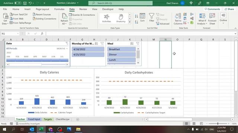Image resolution: width=238 pixels, height=133 pixels.
Task: Switch to Formulas ribbon tab
Action: tap(59, 9)
